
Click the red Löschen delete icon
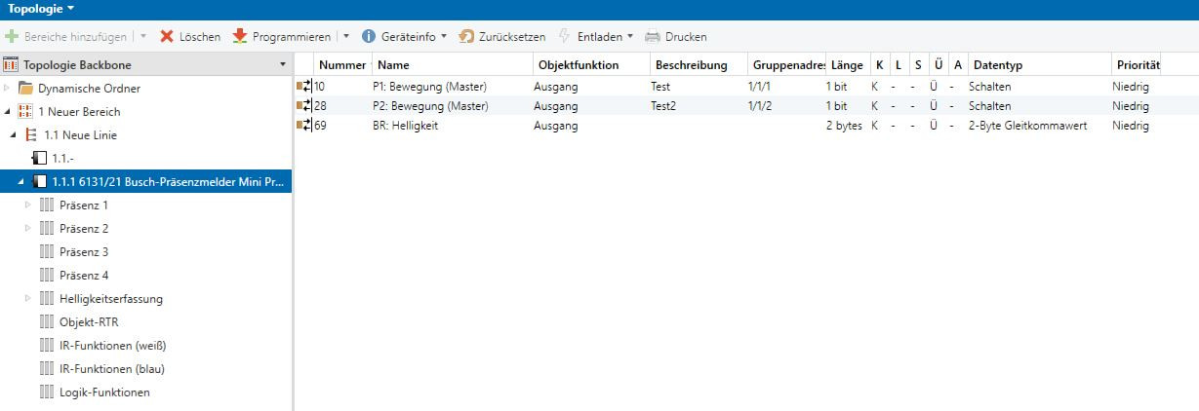pyautogui.click(x=167, y=37)
